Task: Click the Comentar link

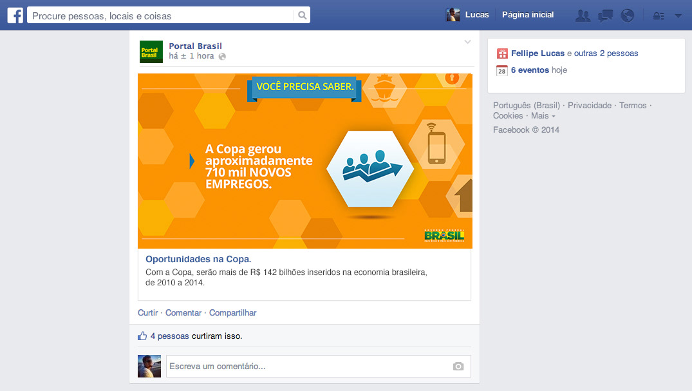Action: (183, 313)
